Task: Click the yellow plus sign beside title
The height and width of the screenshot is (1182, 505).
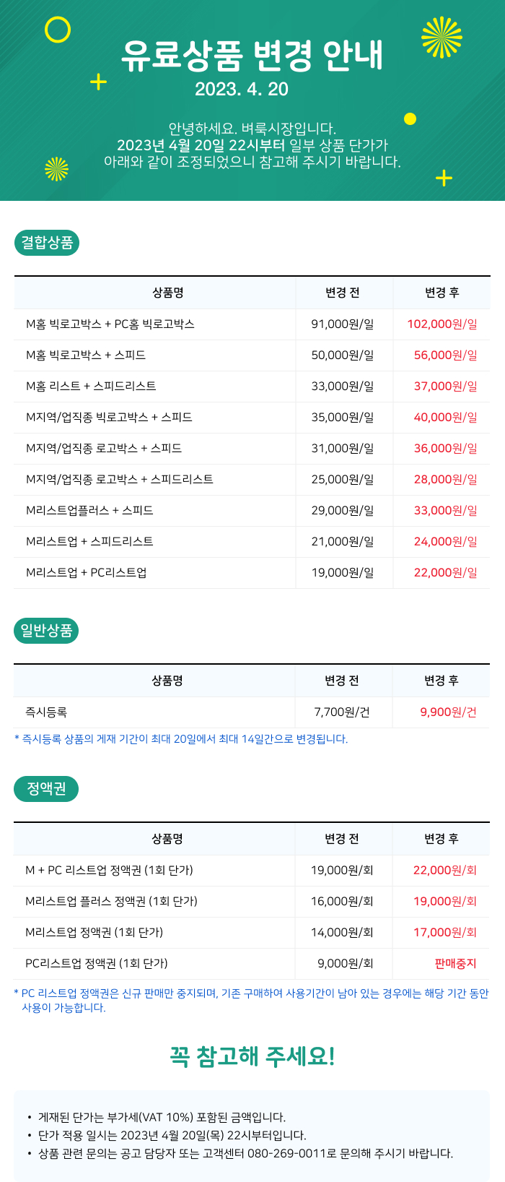Action: click(98, 82)
